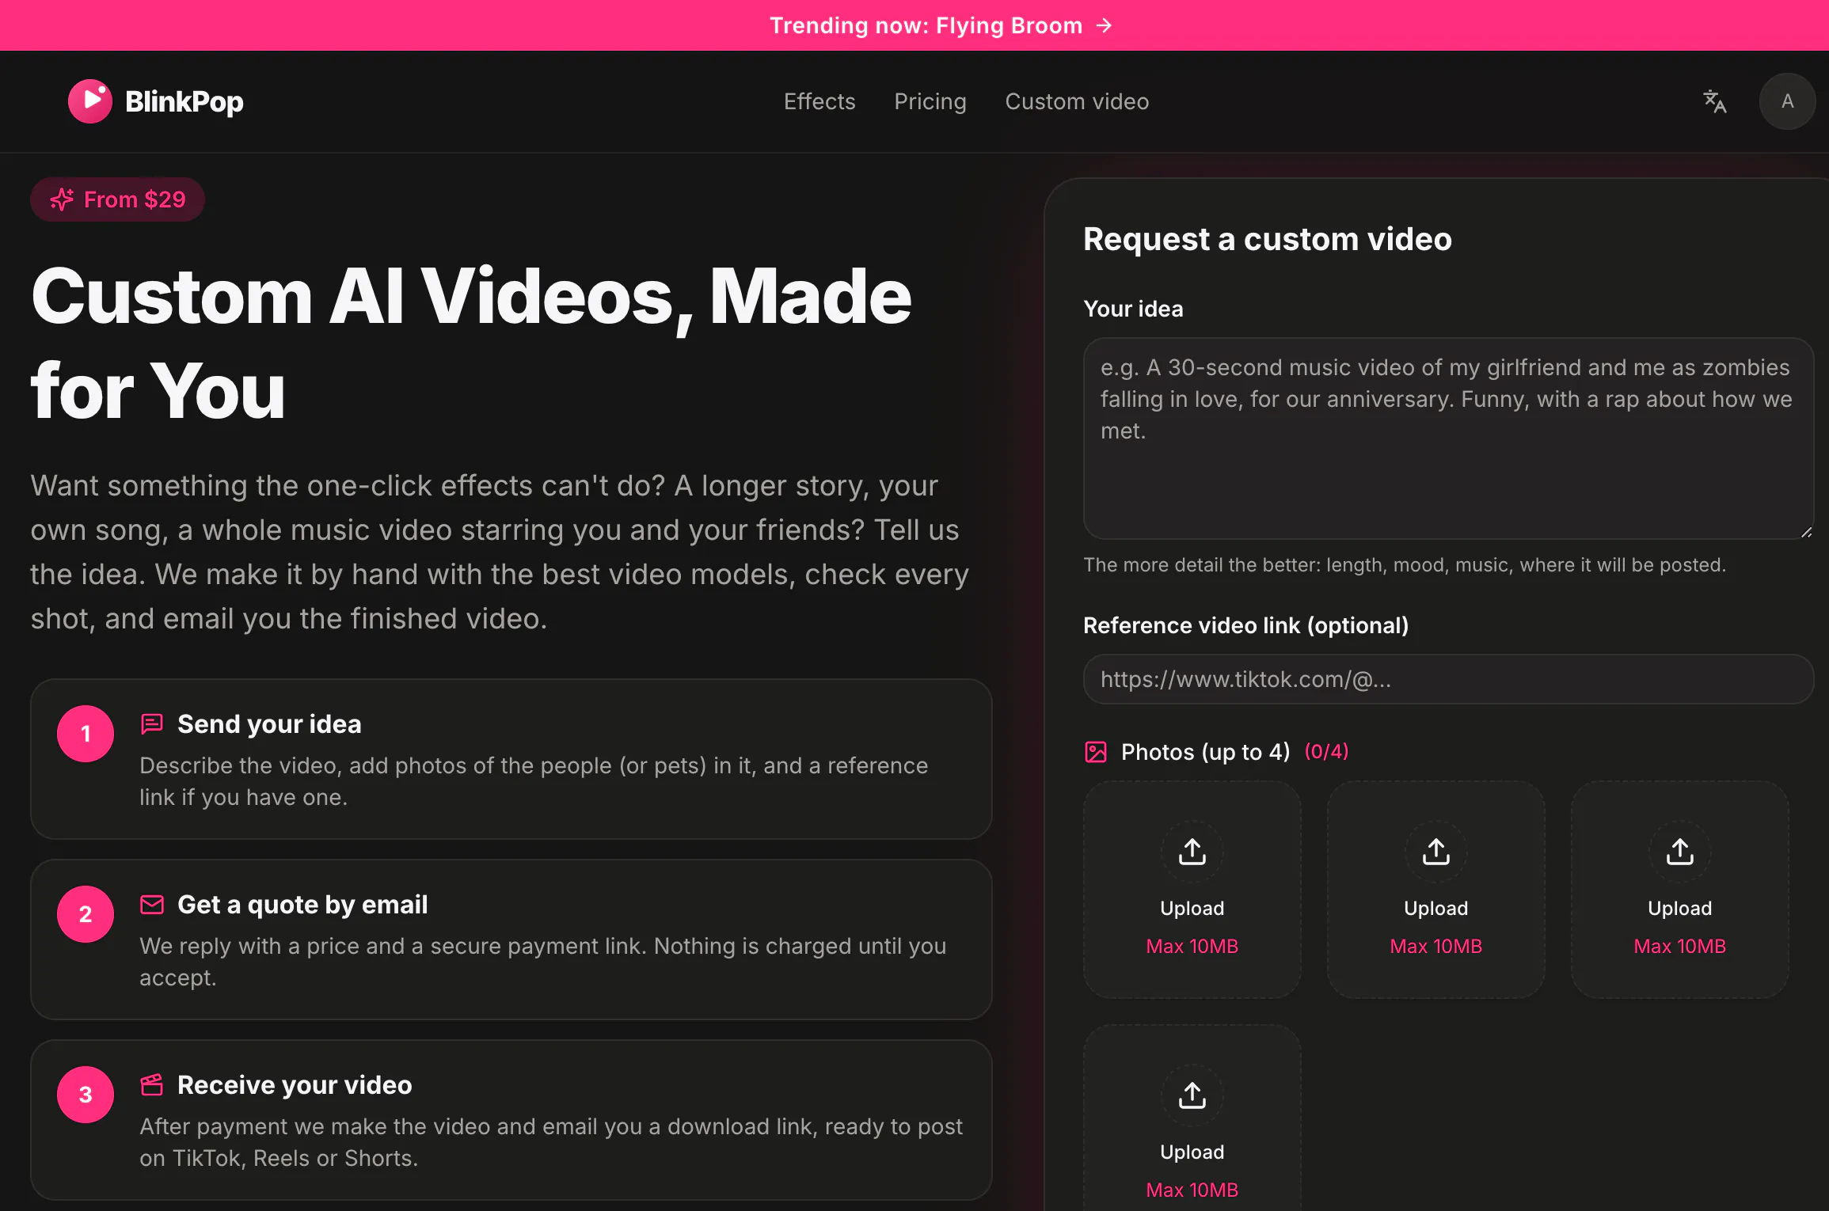Click the envelope icon beside Get a quote
The width and height of the screenshot is (1829, 1211).
[152, 904]
